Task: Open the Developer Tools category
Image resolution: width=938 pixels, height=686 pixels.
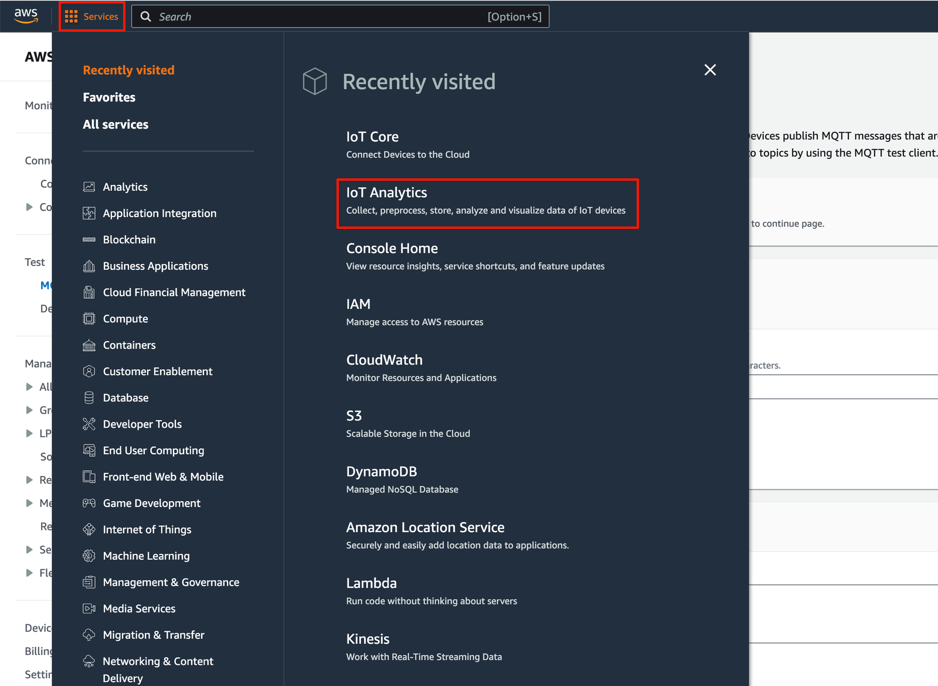Action: point(142,424)
